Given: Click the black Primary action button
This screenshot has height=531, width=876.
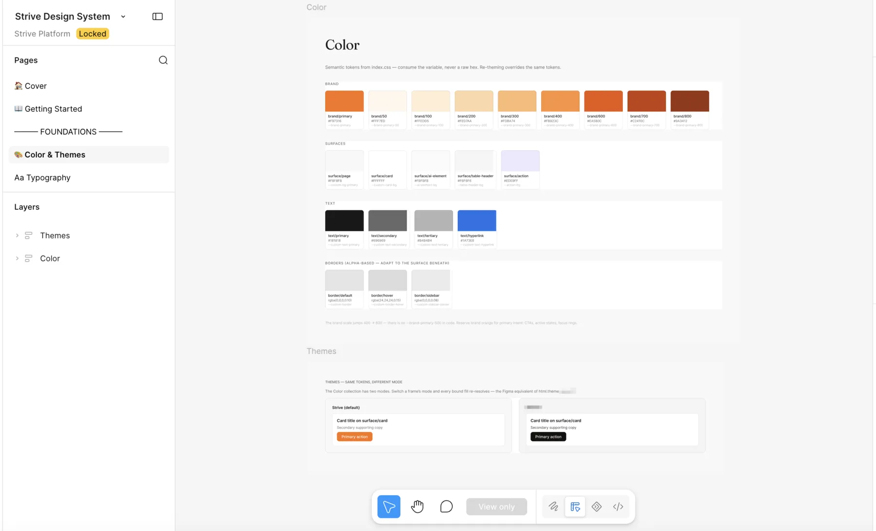Looking at the screenshot, I should tap(548, 437).
